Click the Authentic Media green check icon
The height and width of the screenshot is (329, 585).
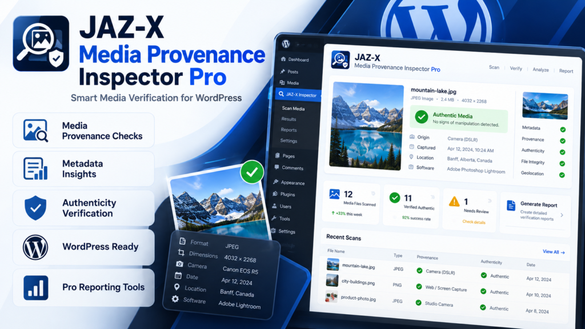click(422, 117)
